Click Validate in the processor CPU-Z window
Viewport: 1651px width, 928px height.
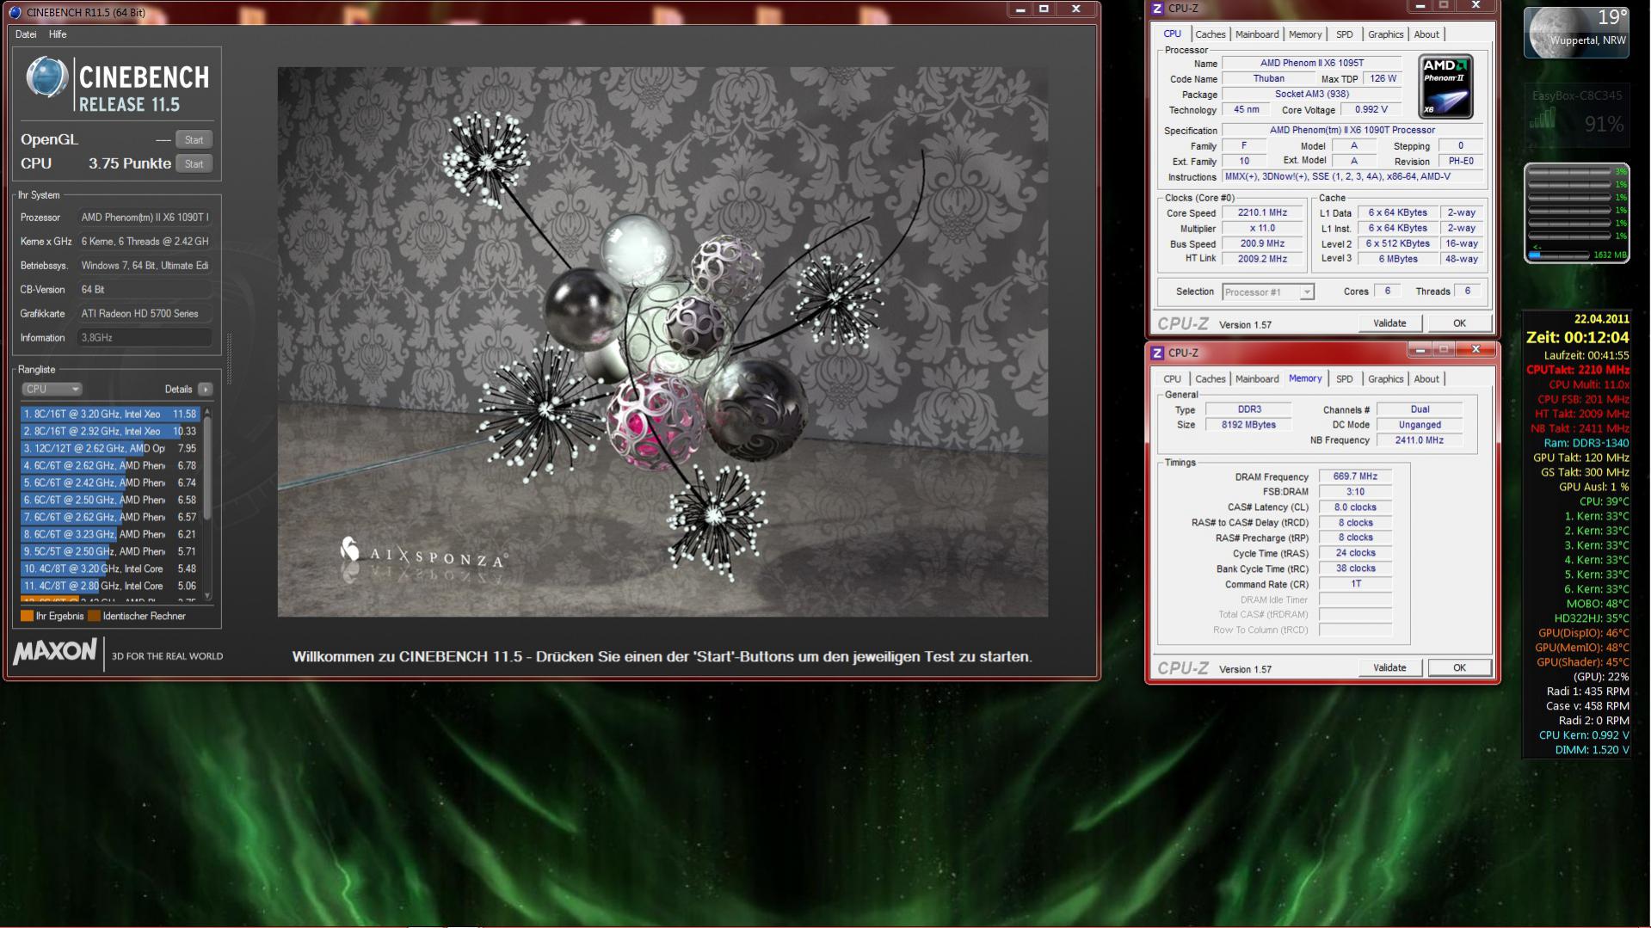(x=1389, y=323)
